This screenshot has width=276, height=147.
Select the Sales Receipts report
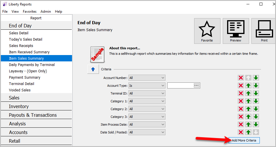(36, 46)
